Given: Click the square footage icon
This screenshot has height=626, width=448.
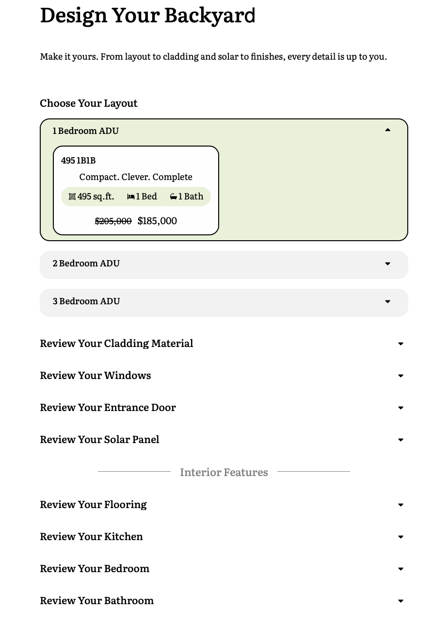Looking at the screenshot, I should pyautogui.click(x=72, y=197).
